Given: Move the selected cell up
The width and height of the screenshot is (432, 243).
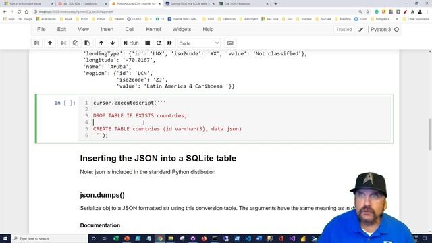Looking at the screenshot, I should tap(101, 43).
